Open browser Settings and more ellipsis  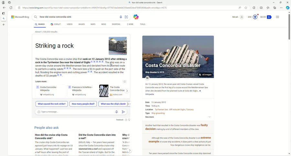click(281, 8)
